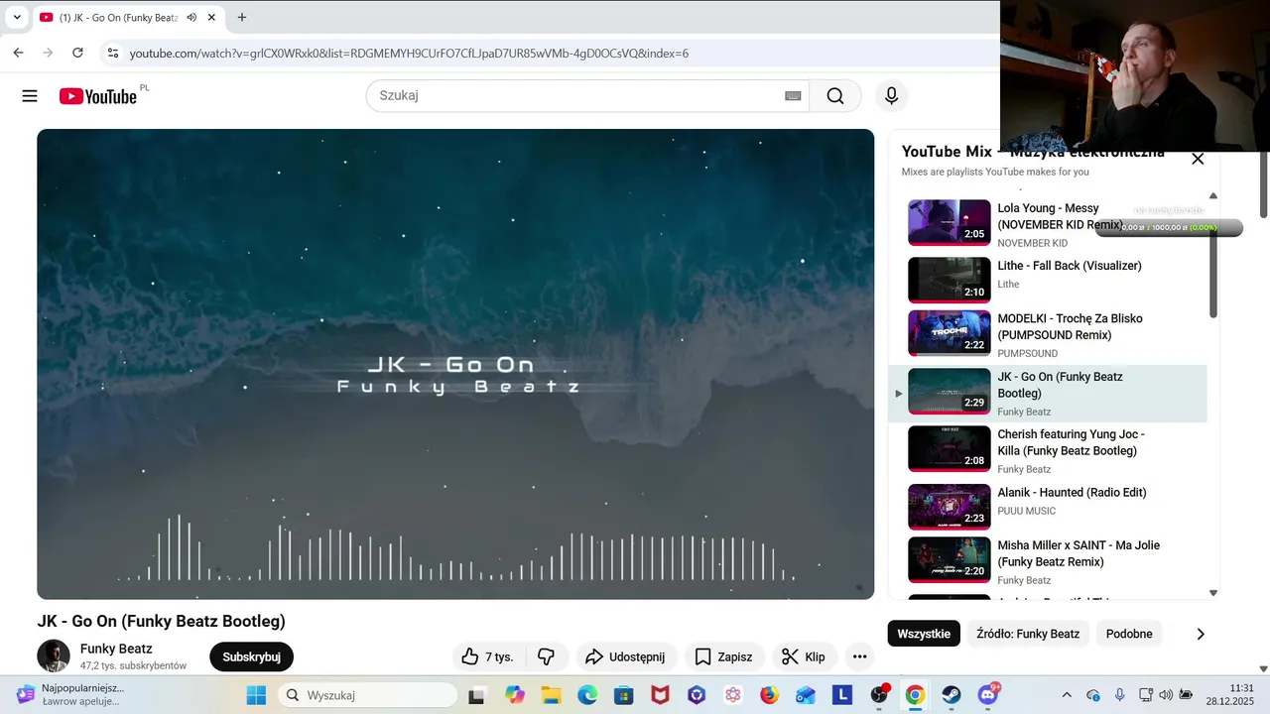Dislike the JK - Go On video
1270x714 pixels.
click(x=547, y=656)
